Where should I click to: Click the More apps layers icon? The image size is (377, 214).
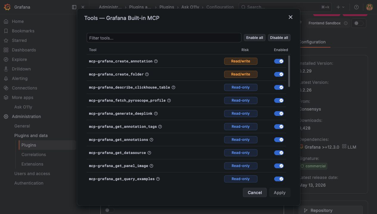coord(6,97)
